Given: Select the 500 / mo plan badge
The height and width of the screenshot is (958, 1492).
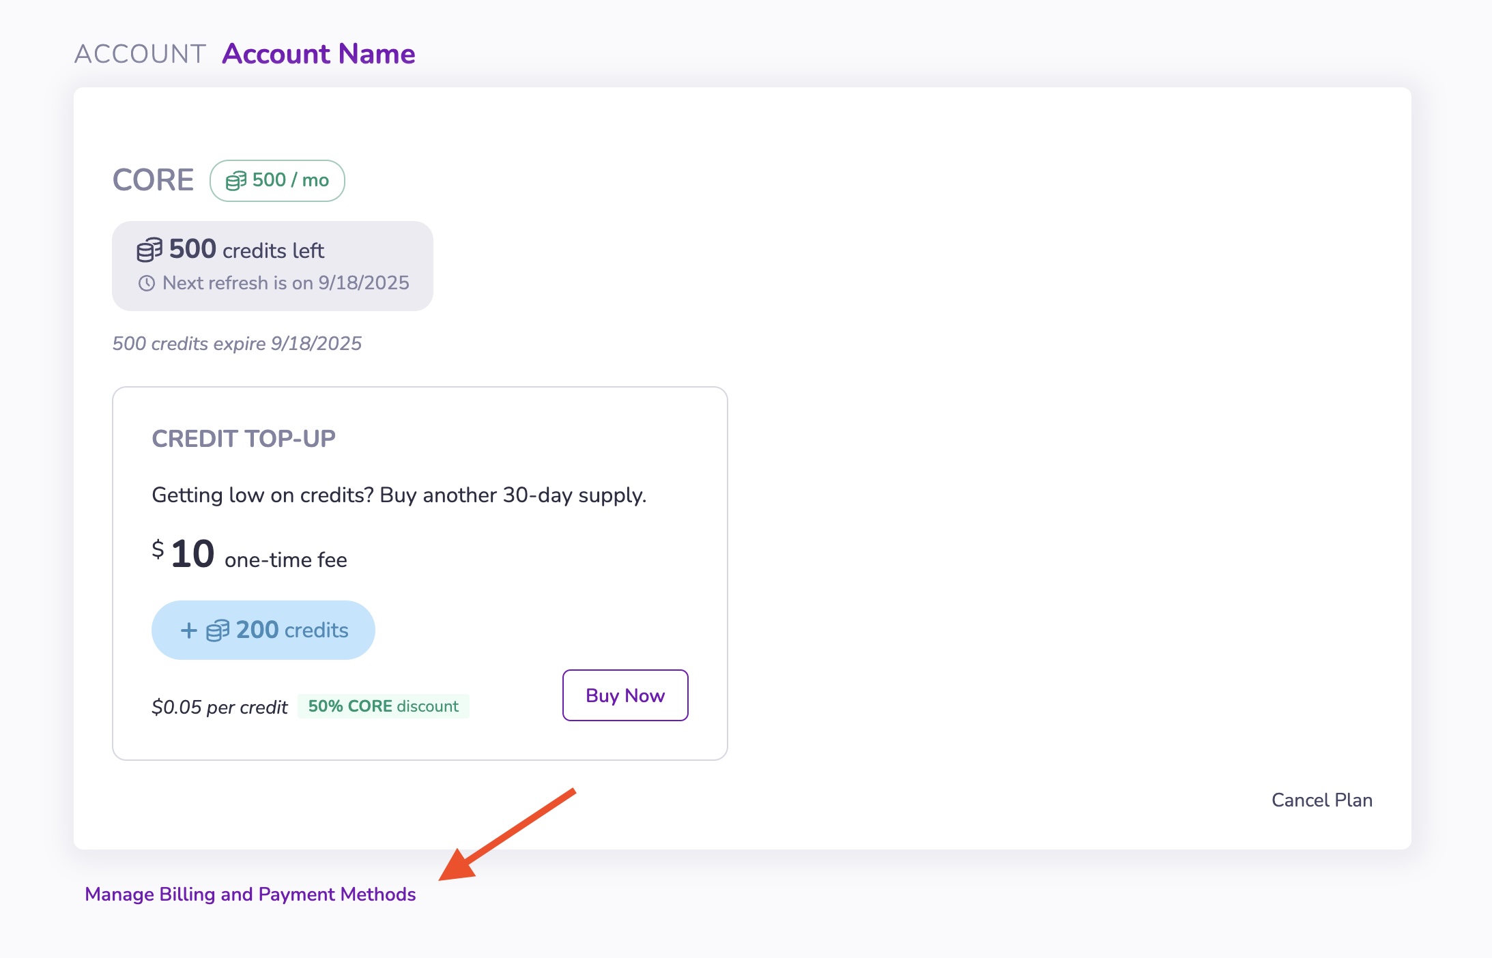Looking at the screenshot, I should 277,181.
